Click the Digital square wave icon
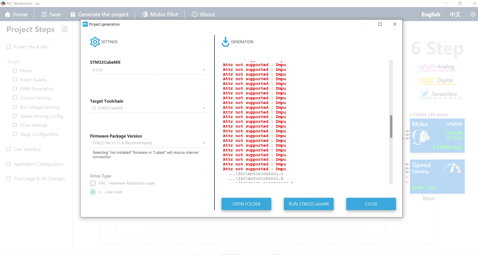Viewport: 478px width, 255px height. 427,80
